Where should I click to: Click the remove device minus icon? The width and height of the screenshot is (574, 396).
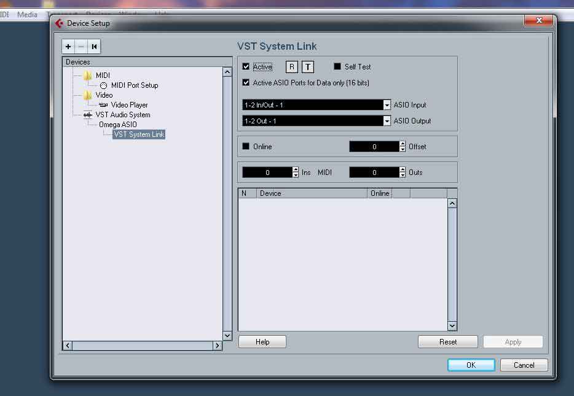[81, 47]
